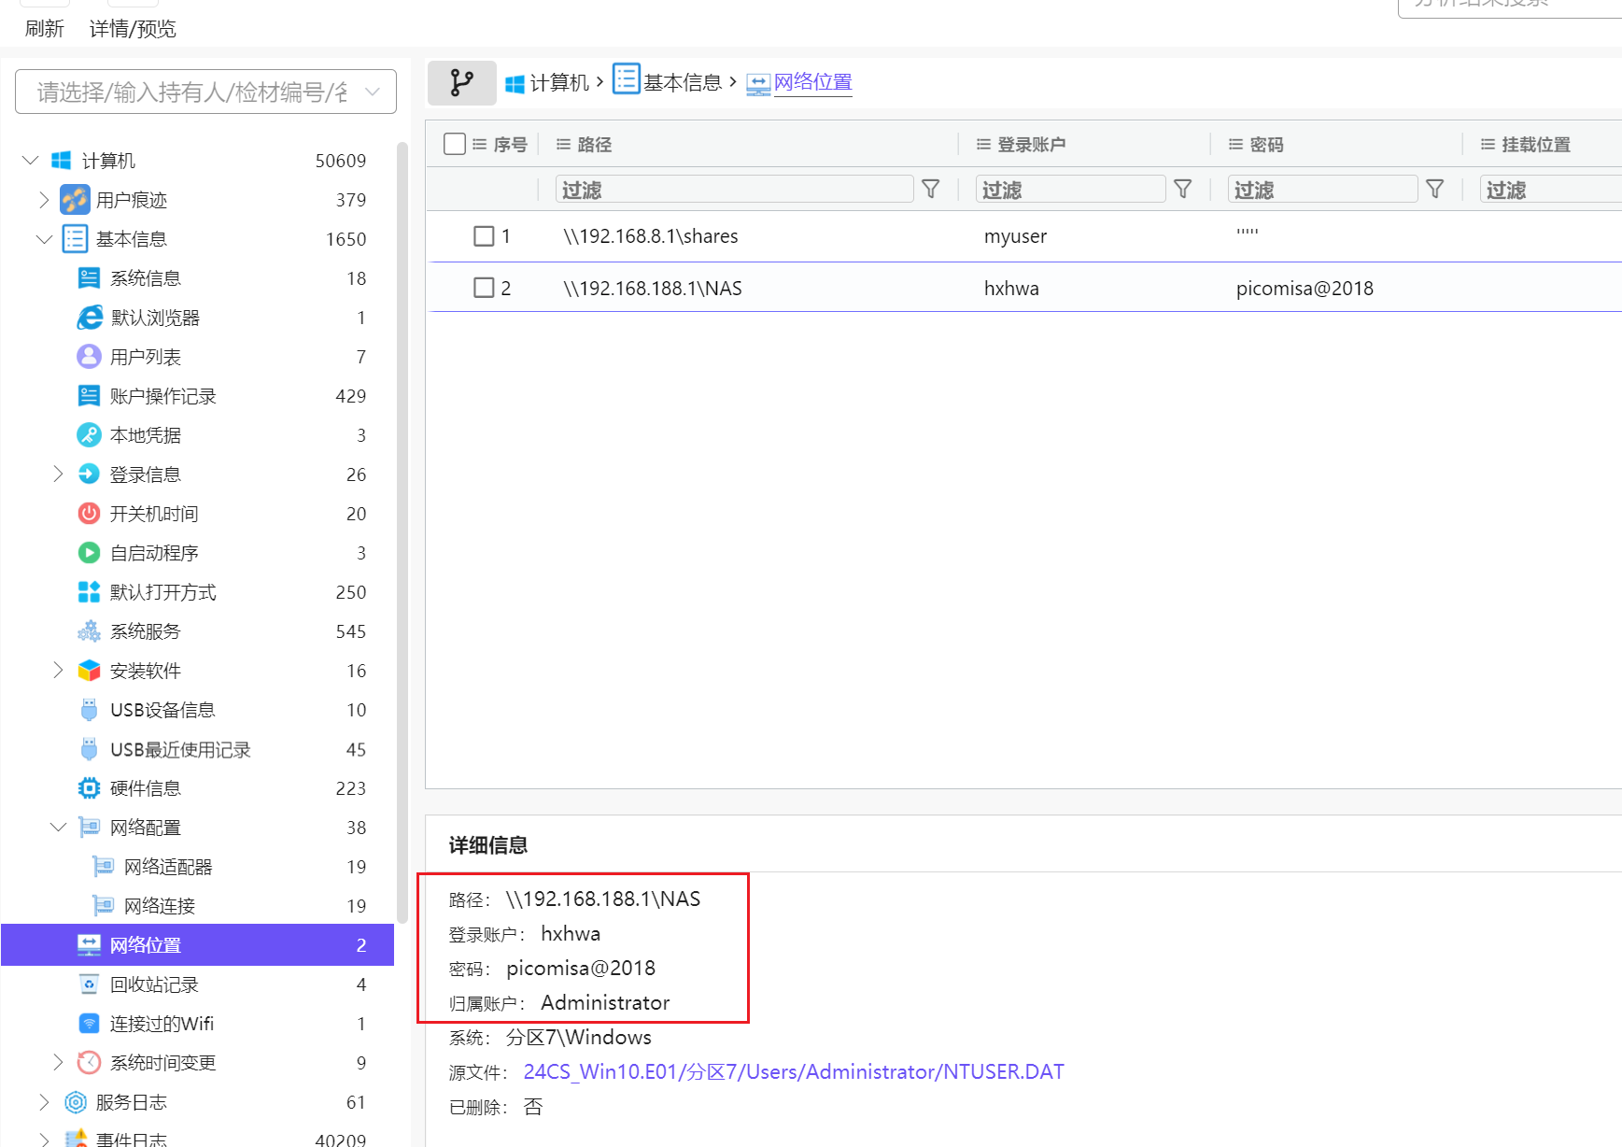
Task: Open the 详情/预览 menu item
Action: [x=133, y=29]
